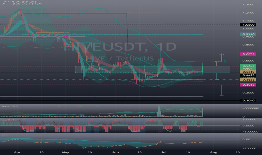This screenshot has width=262, height=155.
Task: Click the -200.00 axis value
Action: coord(249,148)
